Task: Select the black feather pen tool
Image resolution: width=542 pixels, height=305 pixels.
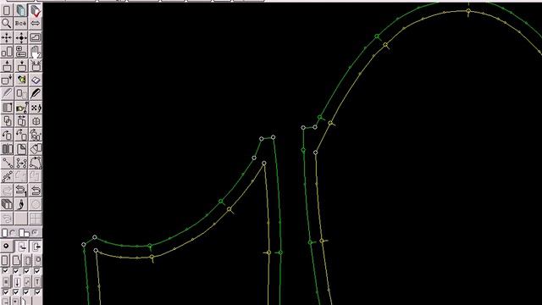Action: pyautogui.click(x=36, y=93)
